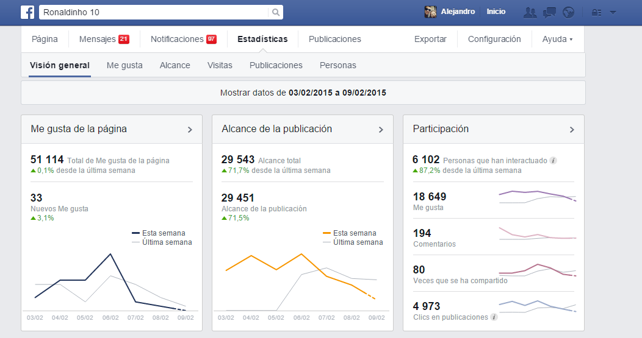
Task: Click the 194 Comentarios row
Action: [493, 237]
